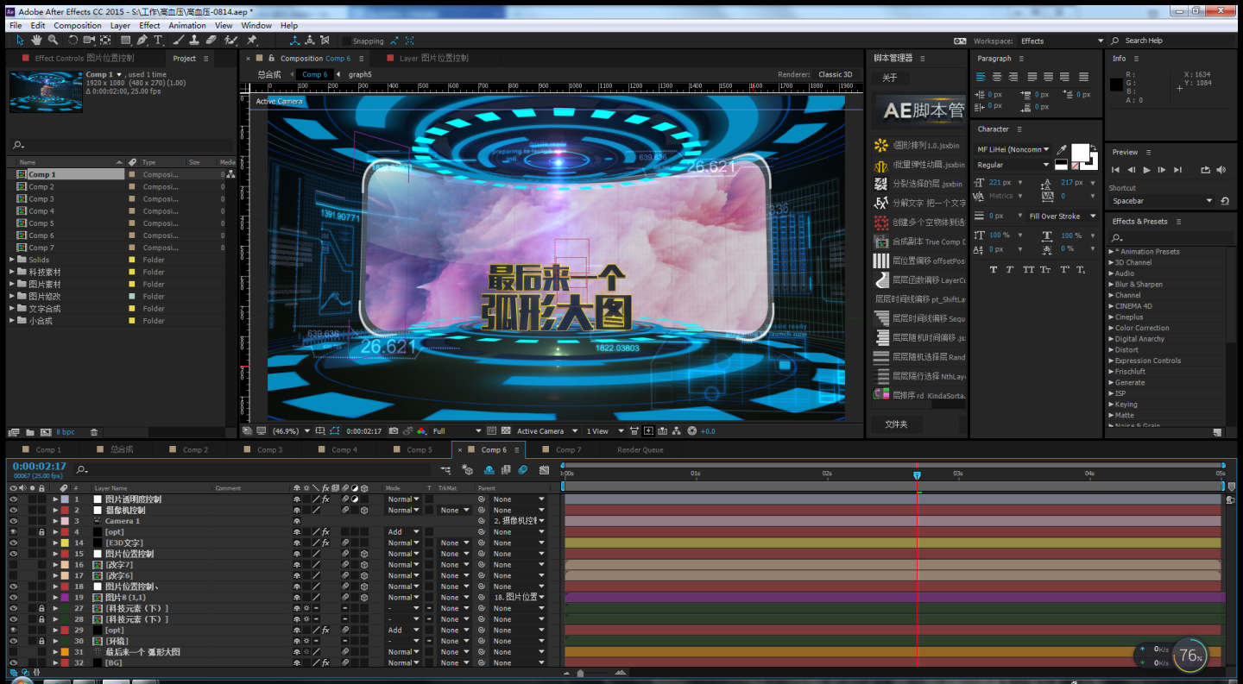Enable the Snapping checkbox

[x=347, y=41]
